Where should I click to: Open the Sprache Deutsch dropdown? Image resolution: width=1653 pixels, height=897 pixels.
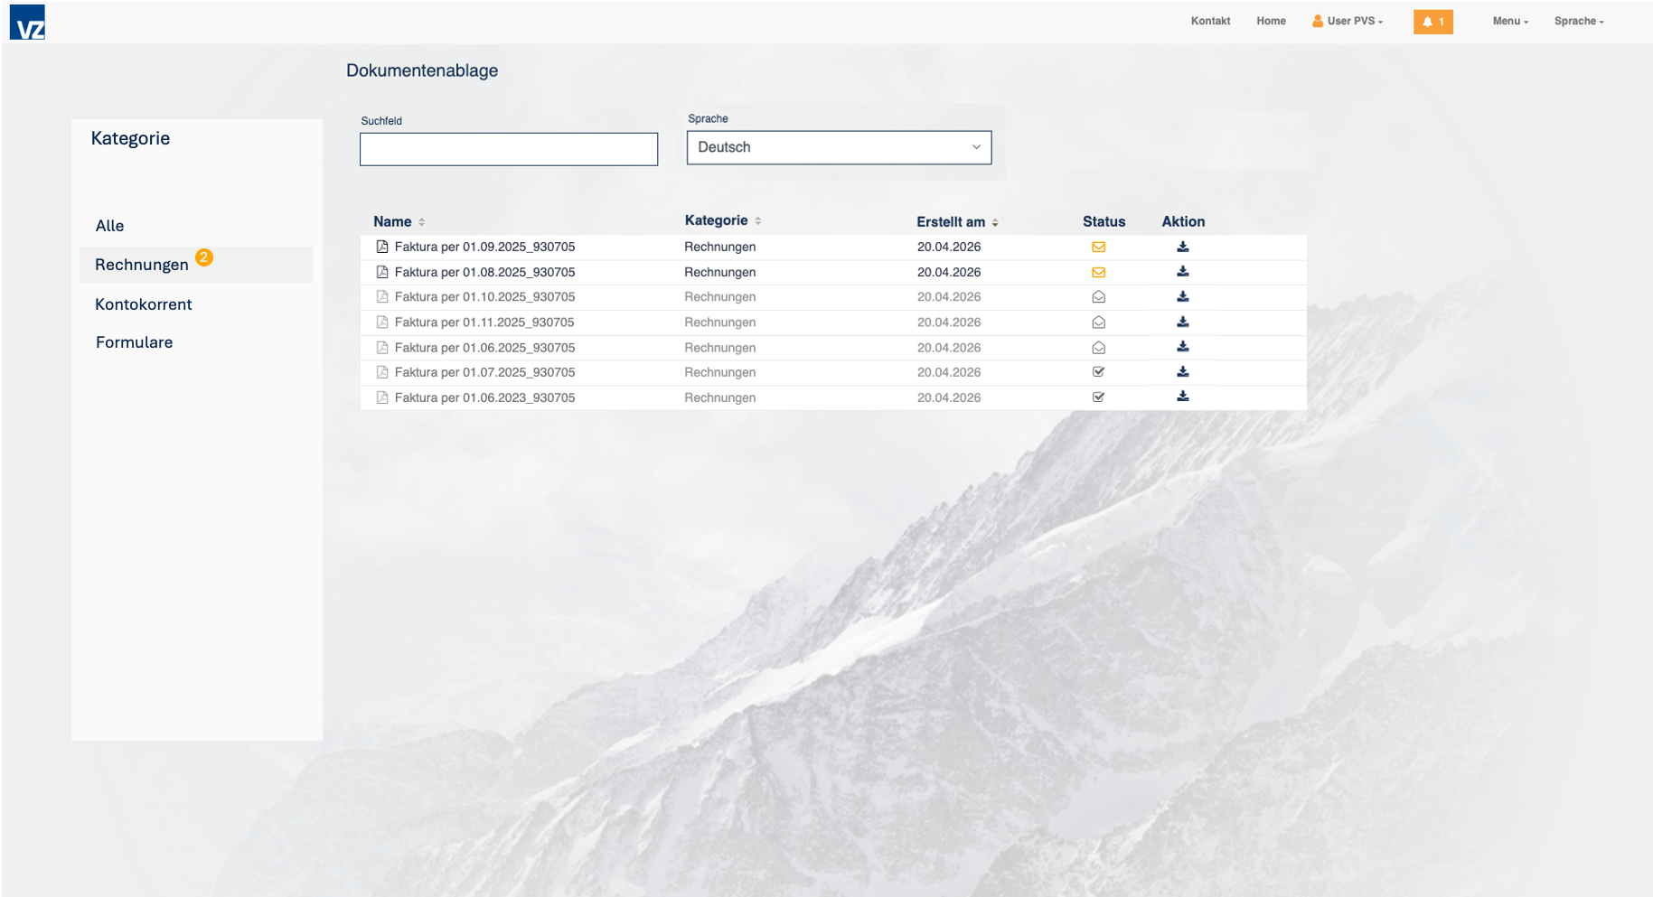pos(839,147)
